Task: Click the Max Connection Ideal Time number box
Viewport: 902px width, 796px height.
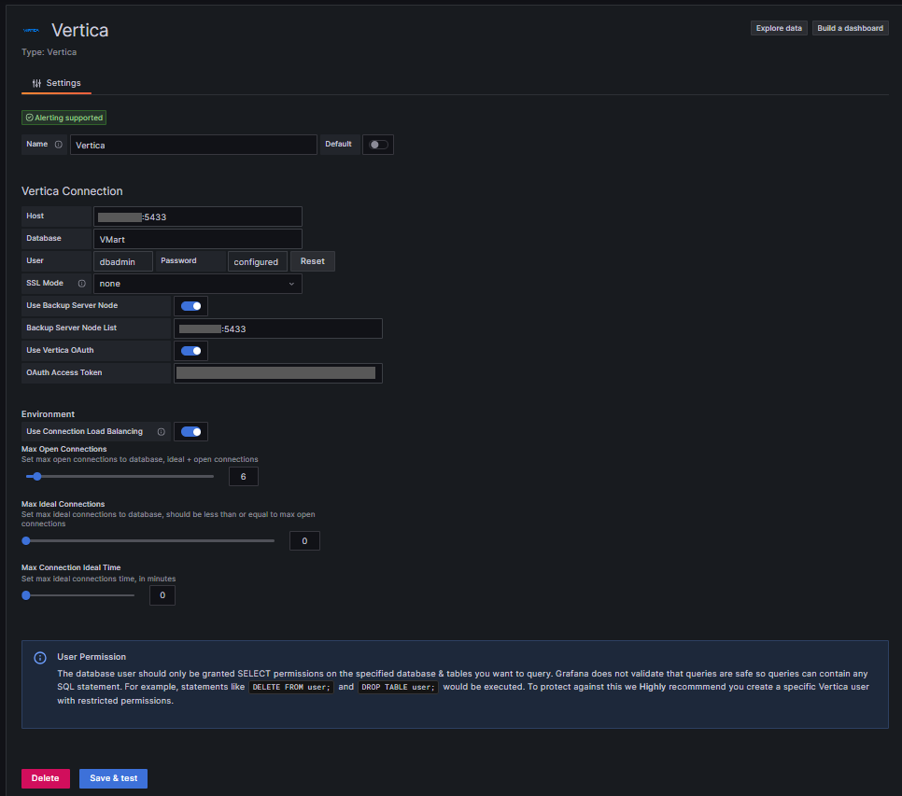Action: [x=162, y=595]
